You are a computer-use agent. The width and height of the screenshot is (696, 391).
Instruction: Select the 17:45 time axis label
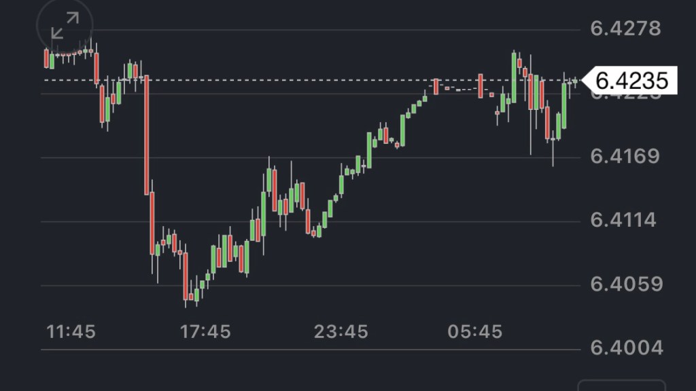coord(205,332)
